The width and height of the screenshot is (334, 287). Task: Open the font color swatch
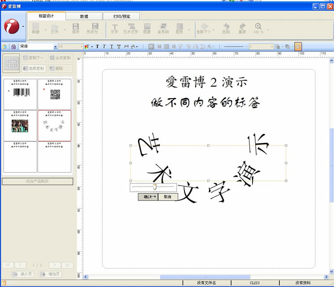click(x=87, y=46)
